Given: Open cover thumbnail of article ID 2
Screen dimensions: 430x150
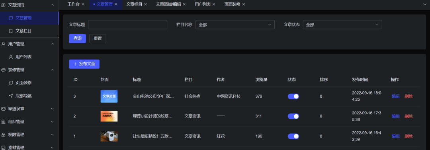Looking at the screenshot, I should 109,116.
